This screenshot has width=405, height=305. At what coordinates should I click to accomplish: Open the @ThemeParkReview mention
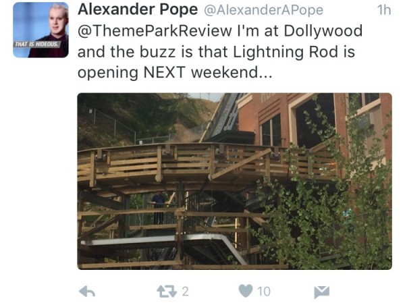[x=155, y=31]
